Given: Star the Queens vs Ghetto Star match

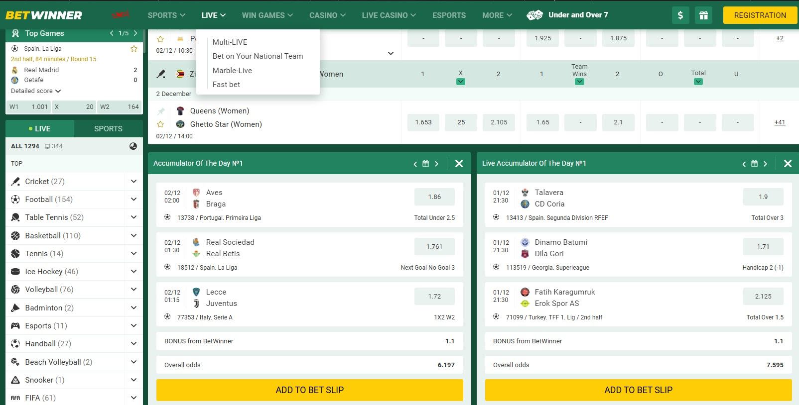Looking at the screenshot, I should (160, 124).
